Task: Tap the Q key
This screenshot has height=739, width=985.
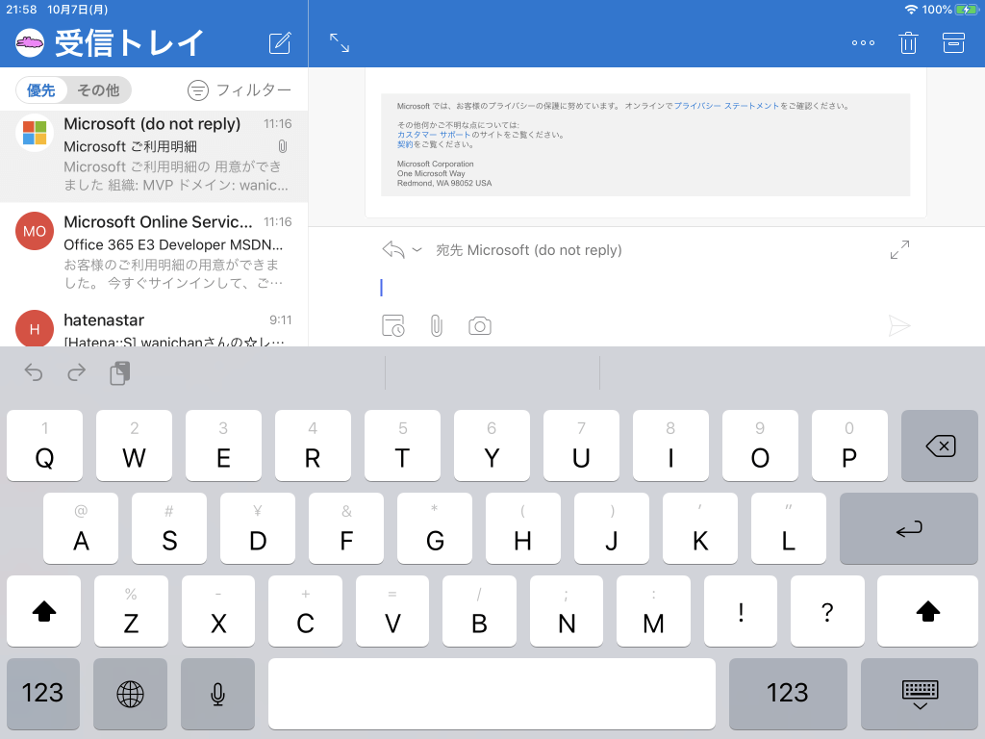Action: click(x=44, y=446)
